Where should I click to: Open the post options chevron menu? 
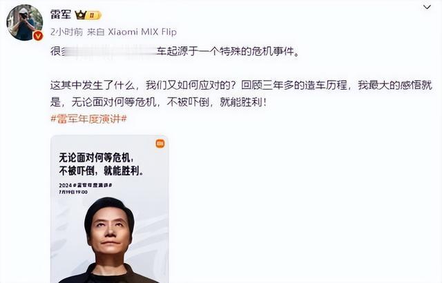[427, 7]
